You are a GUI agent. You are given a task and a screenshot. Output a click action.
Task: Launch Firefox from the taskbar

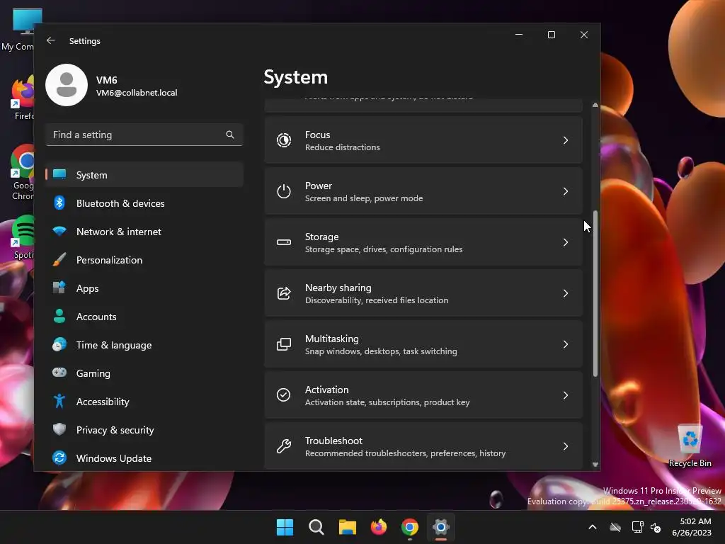pos(379,527)
